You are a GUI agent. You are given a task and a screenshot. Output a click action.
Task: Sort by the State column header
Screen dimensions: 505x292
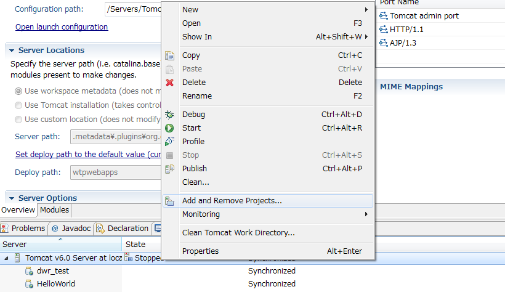142,245
